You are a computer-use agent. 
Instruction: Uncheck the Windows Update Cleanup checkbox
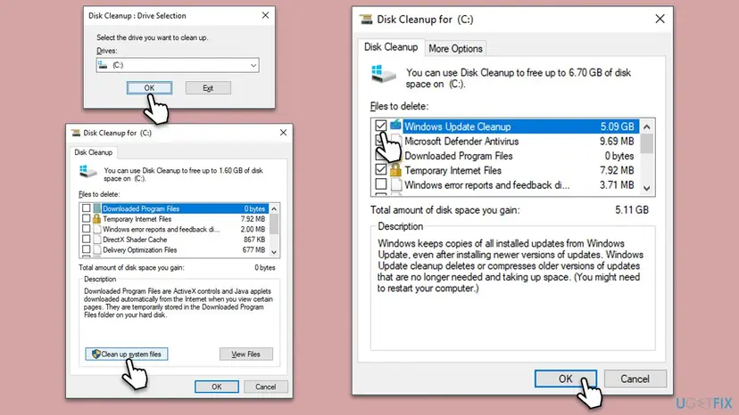point(381,126)
